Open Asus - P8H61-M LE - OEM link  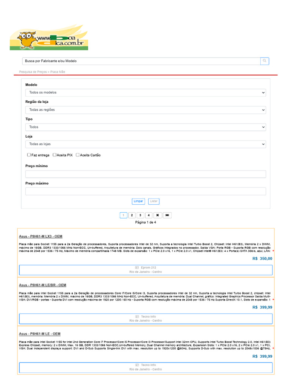(39, 334)
